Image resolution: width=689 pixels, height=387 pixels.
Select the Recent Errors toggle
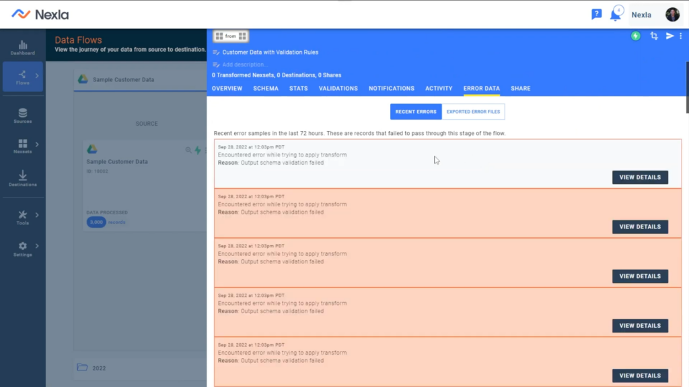point(416,112)
